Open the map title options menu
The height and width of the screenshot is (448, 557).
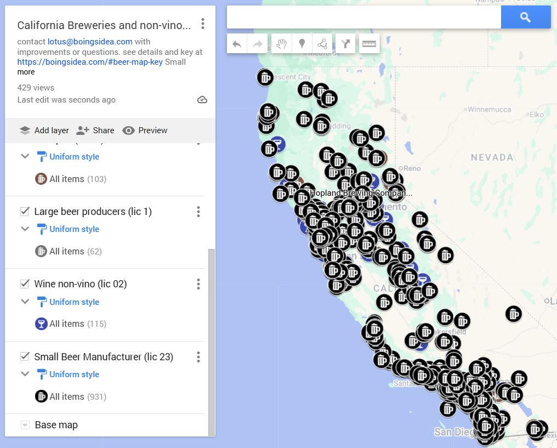coord(202,24)
